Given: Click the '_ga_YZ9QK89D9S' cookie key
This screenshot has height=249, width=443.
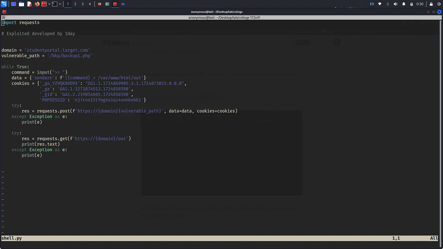Looking at the screenshot, I should pyautogui.click(x=60, y=83).
